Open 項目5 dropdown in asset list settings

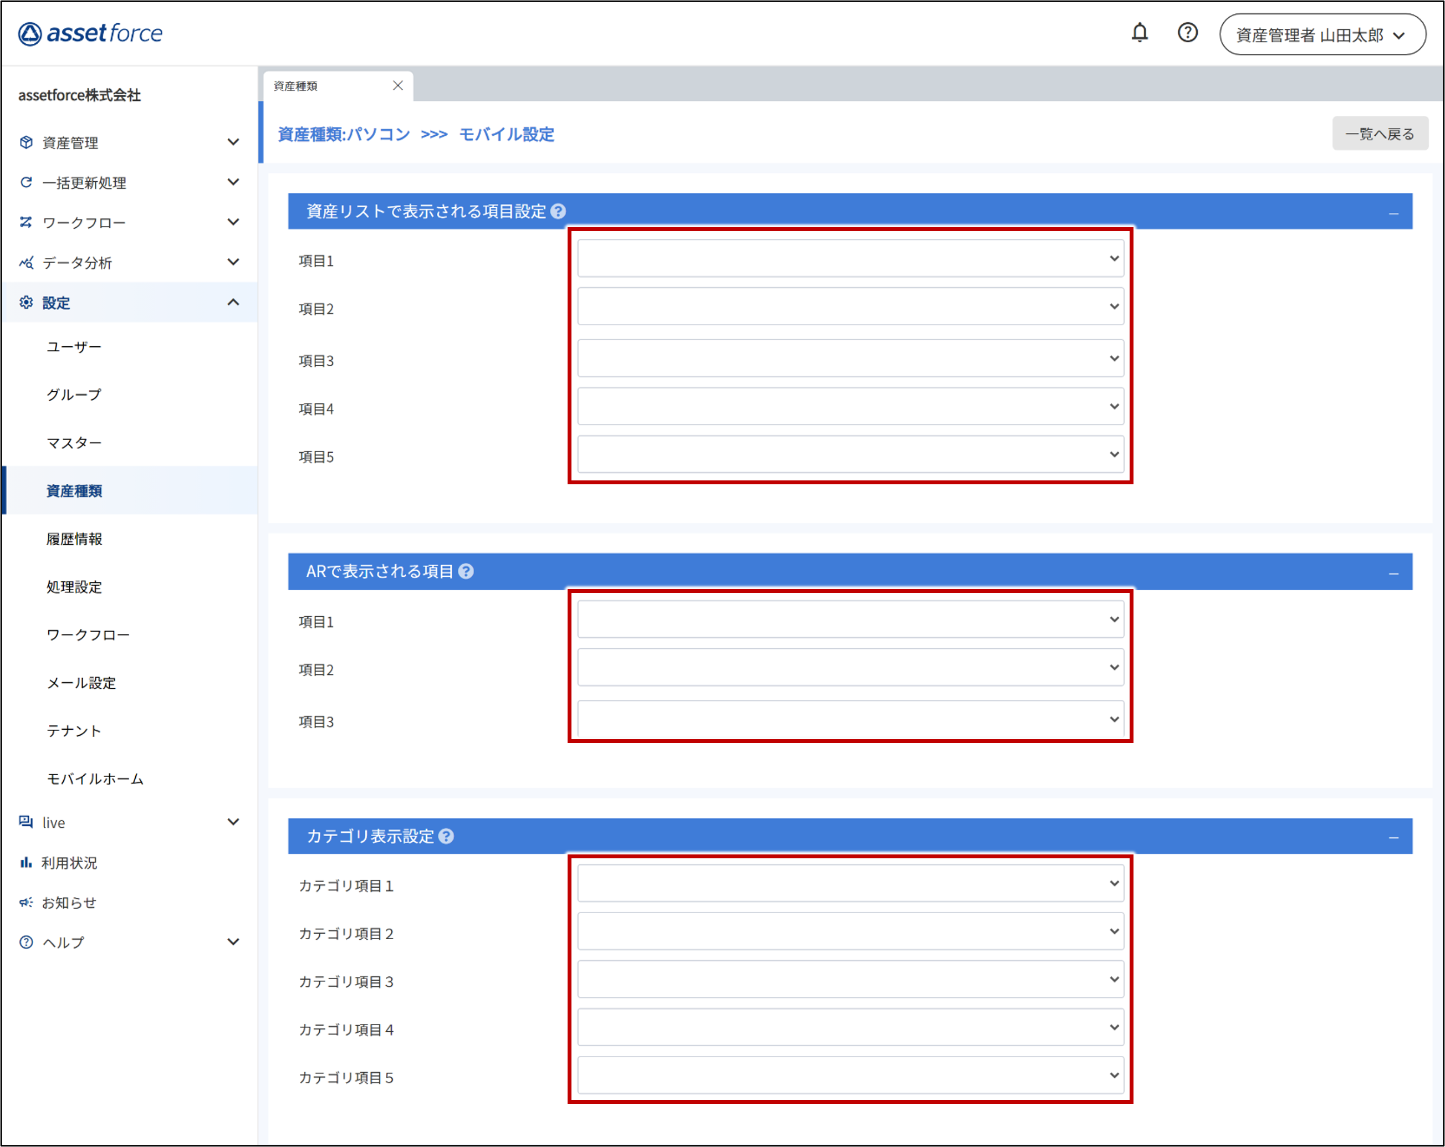[850, 454]
